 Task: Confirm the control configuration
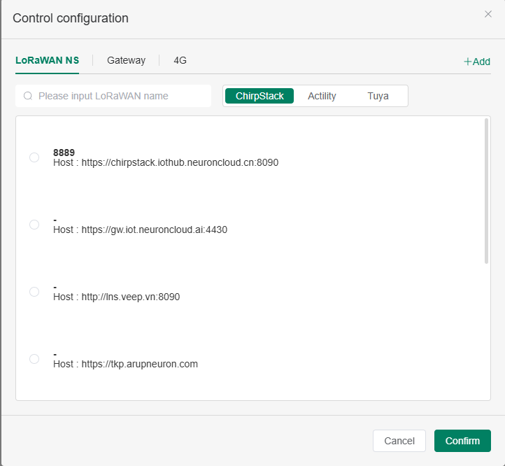[x=462, y=441]
